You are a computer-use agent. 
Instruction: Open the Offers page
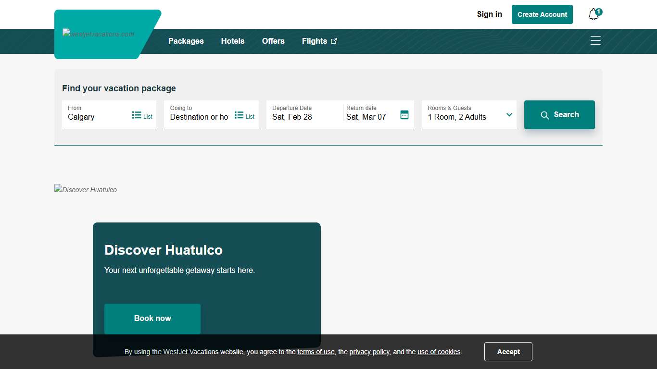pos(273,41)
